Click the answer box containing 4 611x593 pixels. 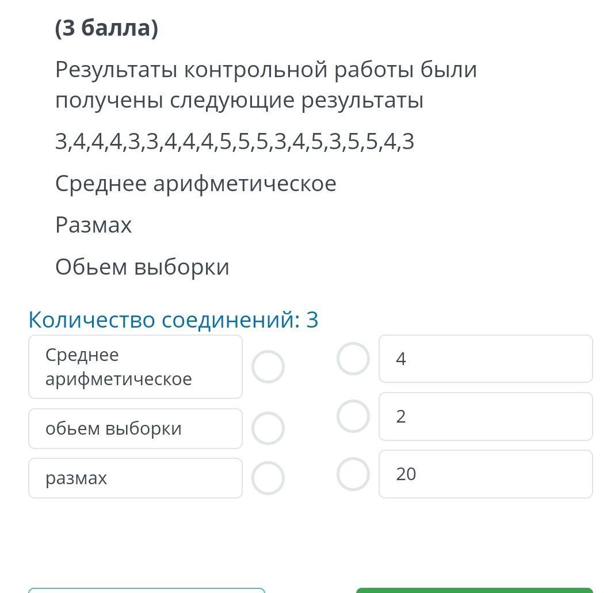point(486,359)
